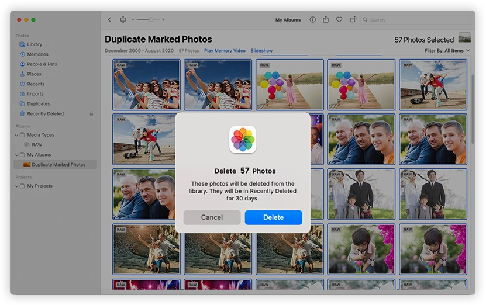
Task: Click the Recents clock icon
Action: (x=22, y=84)
